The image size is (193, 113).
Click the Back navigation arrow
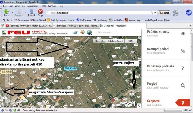coord(6,13)
